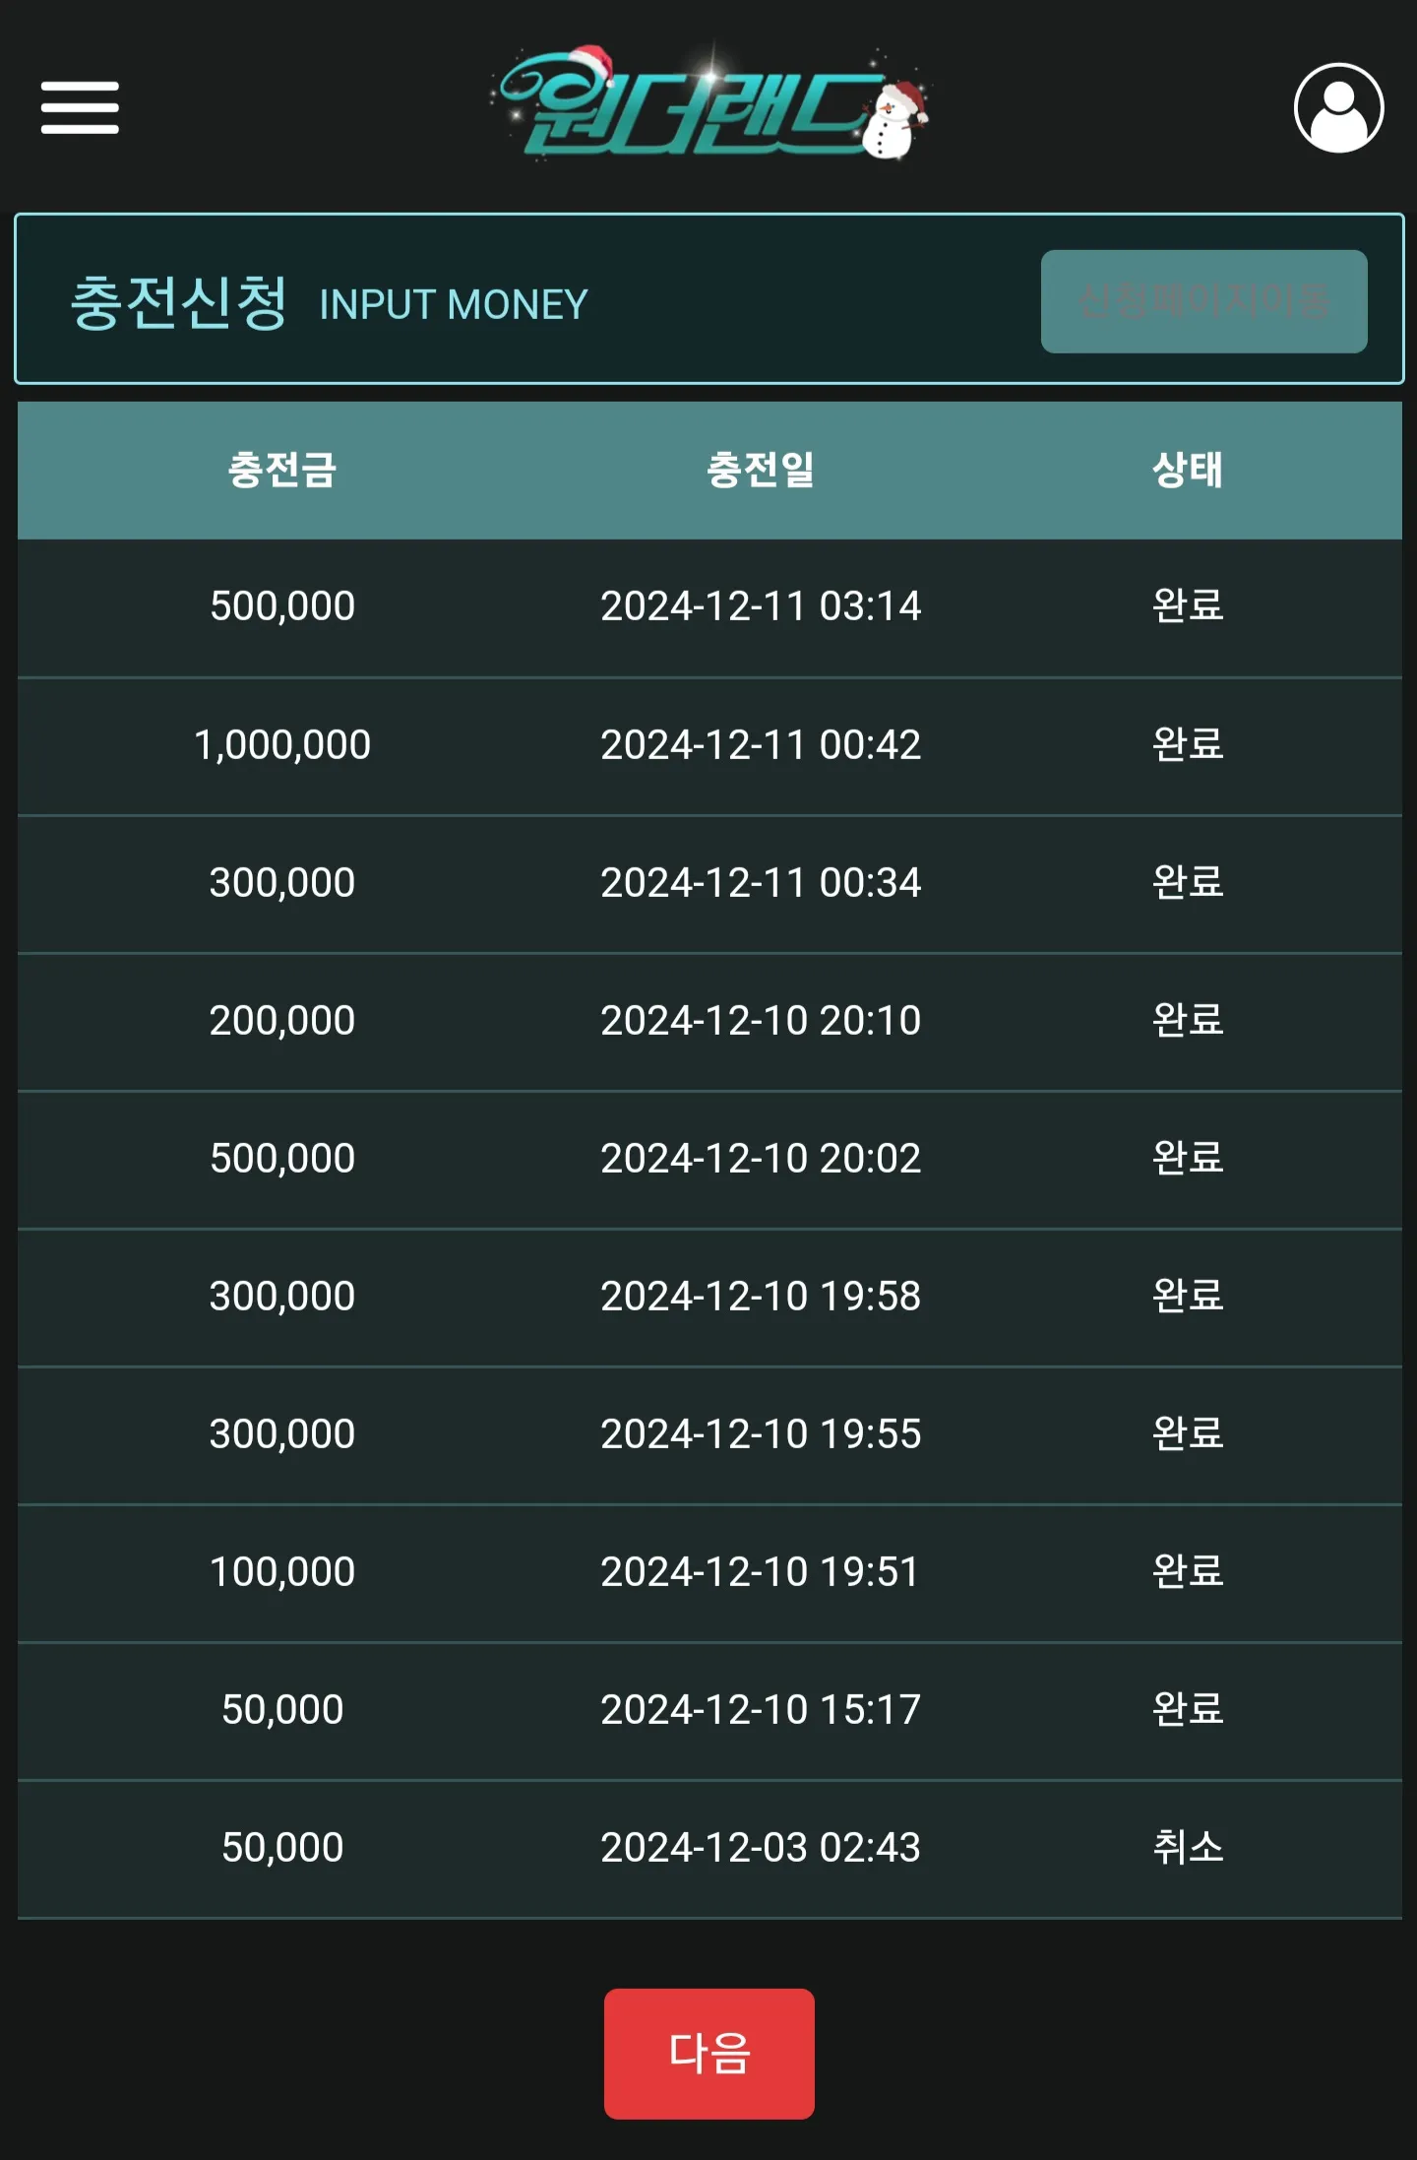Select the 충전금 column header
Image resolution: width=1417 pixels, height=2160 pixels.
[282, 470]
